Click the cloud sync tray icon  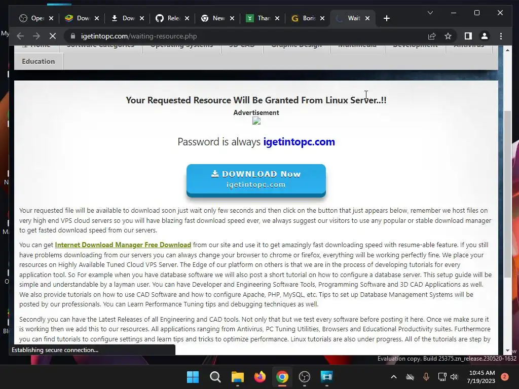coord(410,377)
